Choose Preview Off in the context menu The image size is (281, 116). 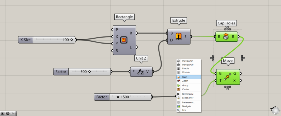[189, 65]
